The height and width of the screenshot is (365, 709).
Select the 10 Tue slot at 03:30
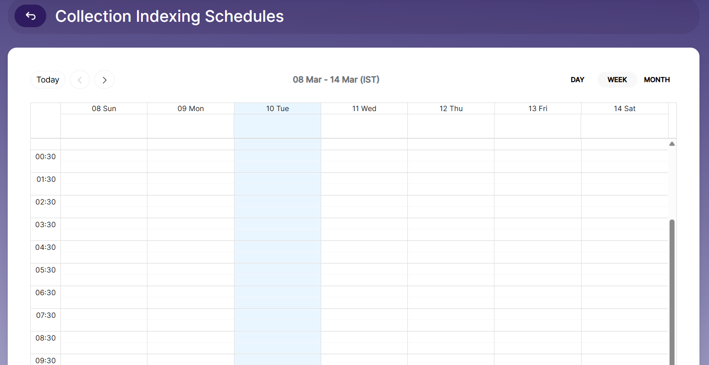(278, 224)
